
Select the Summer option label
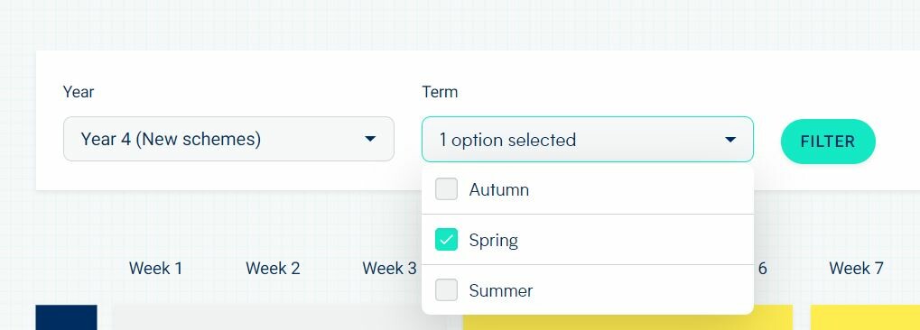coord(500,290)
